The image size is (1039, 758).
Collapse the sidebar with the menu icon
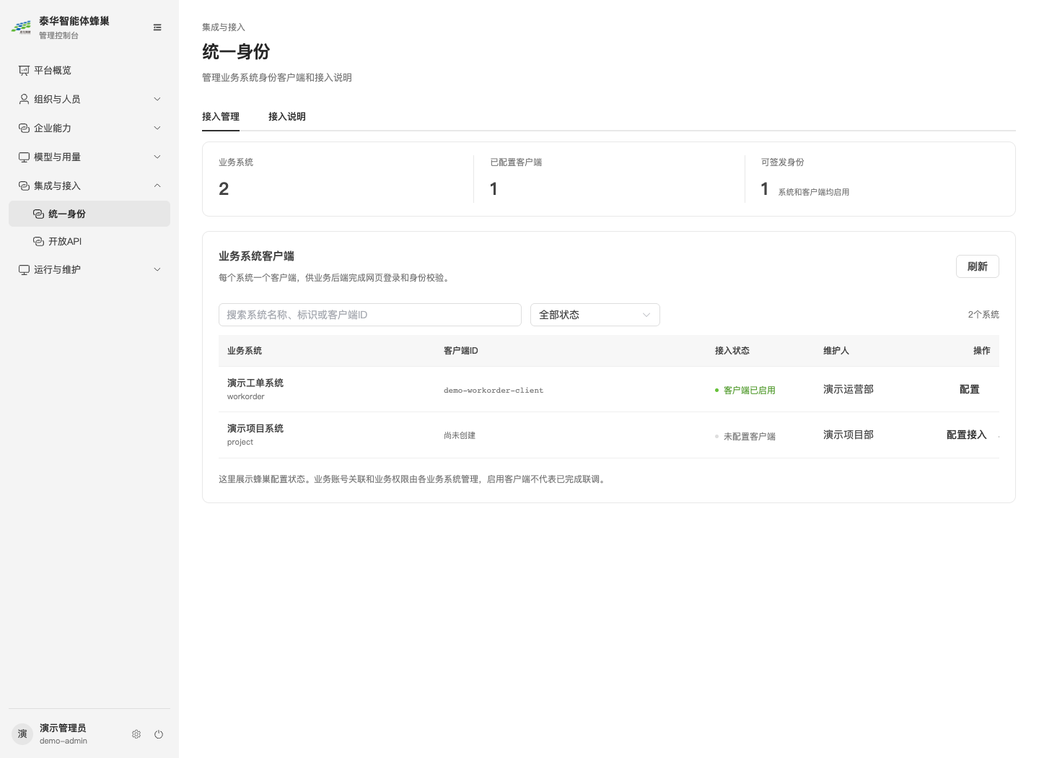(157, 27)
